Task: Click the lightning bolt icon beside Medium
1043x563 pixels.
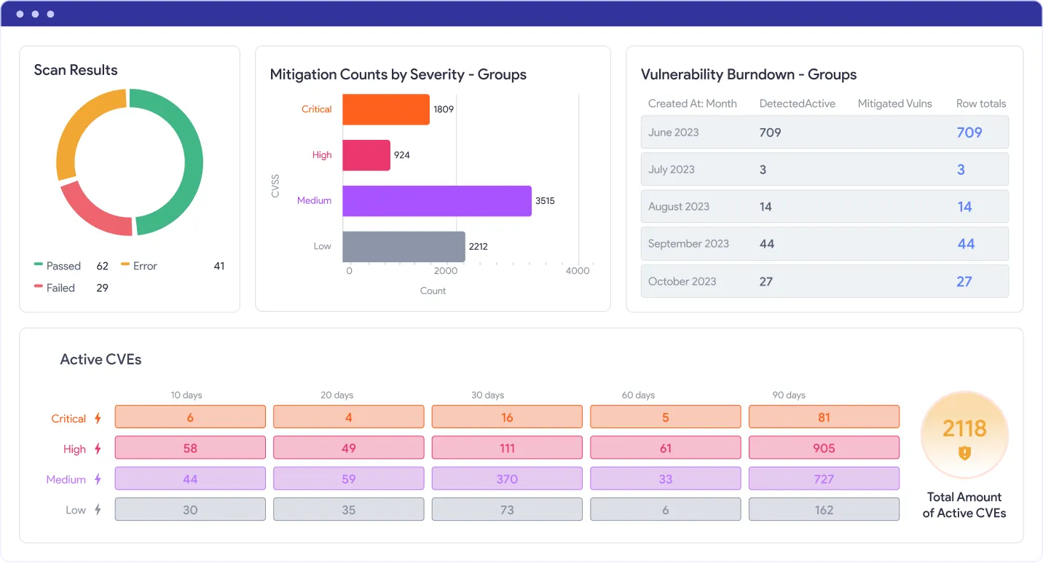Action: [x=98, y=479]
